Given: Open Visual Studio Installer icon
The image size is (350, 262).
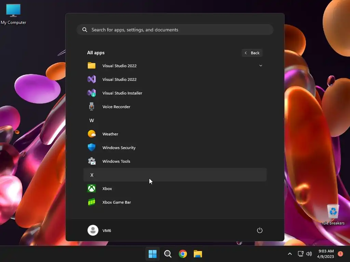Looking at the screenshot, I should point(92,93).
